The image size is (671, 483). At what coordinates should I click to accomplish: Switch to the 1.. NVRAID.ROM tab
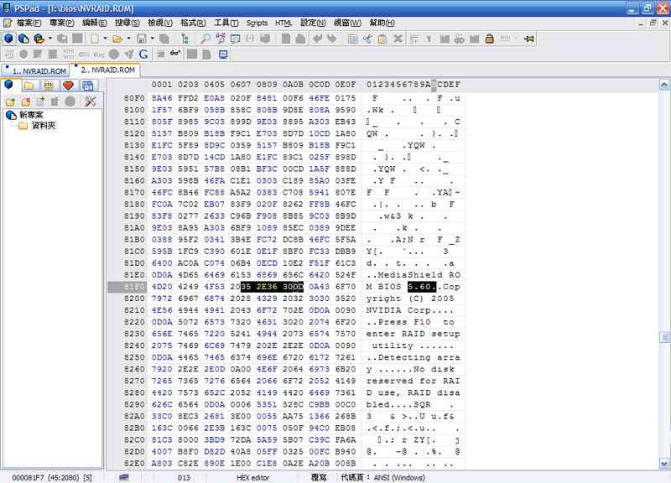[x=37, y=70]
